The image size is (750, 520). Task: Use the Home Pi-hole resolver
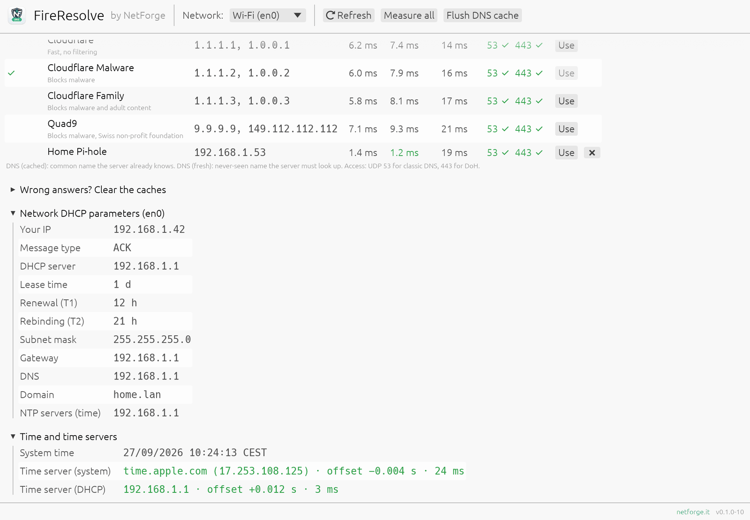click(566, 153)
